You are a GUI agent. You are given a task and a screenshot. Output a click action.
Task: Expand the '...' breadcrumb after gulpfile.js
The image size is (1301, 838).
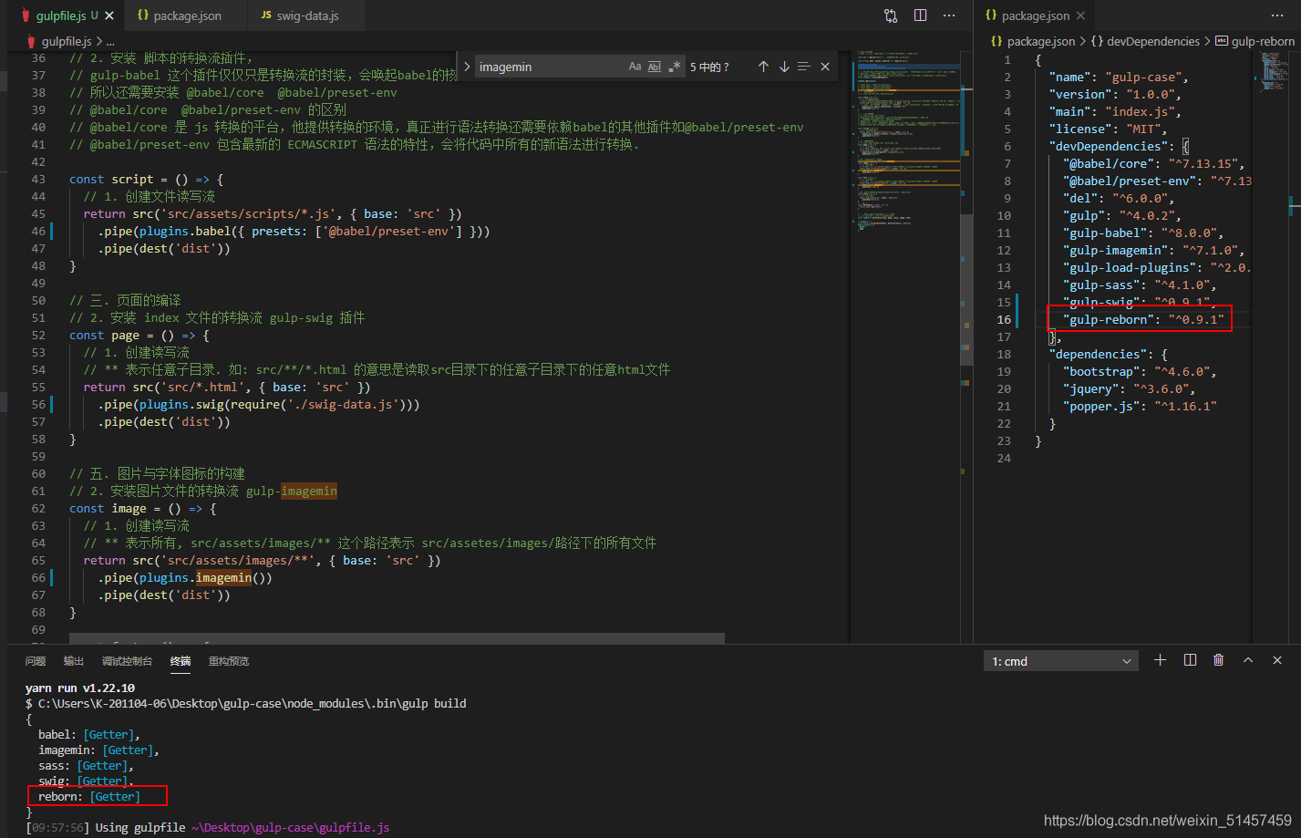(x=110, y=41)
